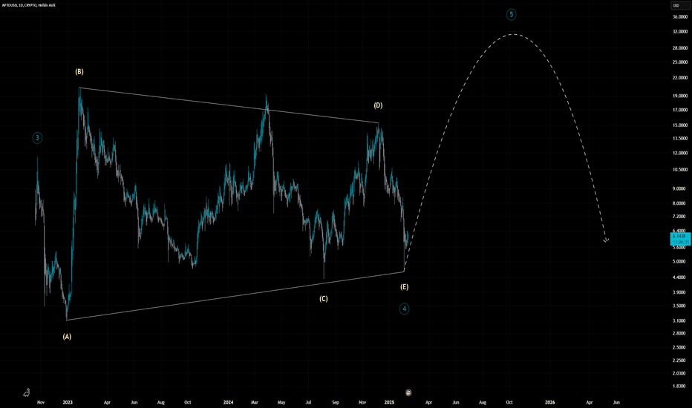Click the 15.0000 price axis label
Screen dimensions: 692x408
pyautogui.click(x=680, y=125)
